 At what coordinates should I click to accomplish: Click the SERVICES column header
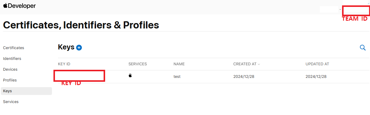(138, 64)
